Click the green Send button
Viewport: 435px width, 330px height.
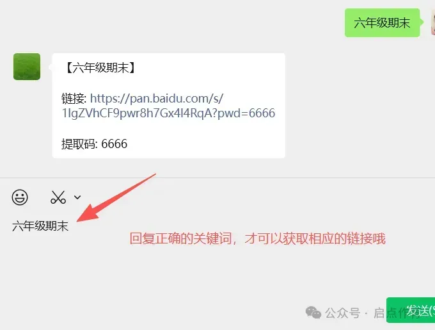[x=411, y=310]
